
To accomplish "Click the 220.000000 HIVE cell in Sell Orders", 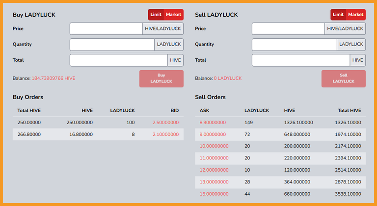I will click(297, 158).
